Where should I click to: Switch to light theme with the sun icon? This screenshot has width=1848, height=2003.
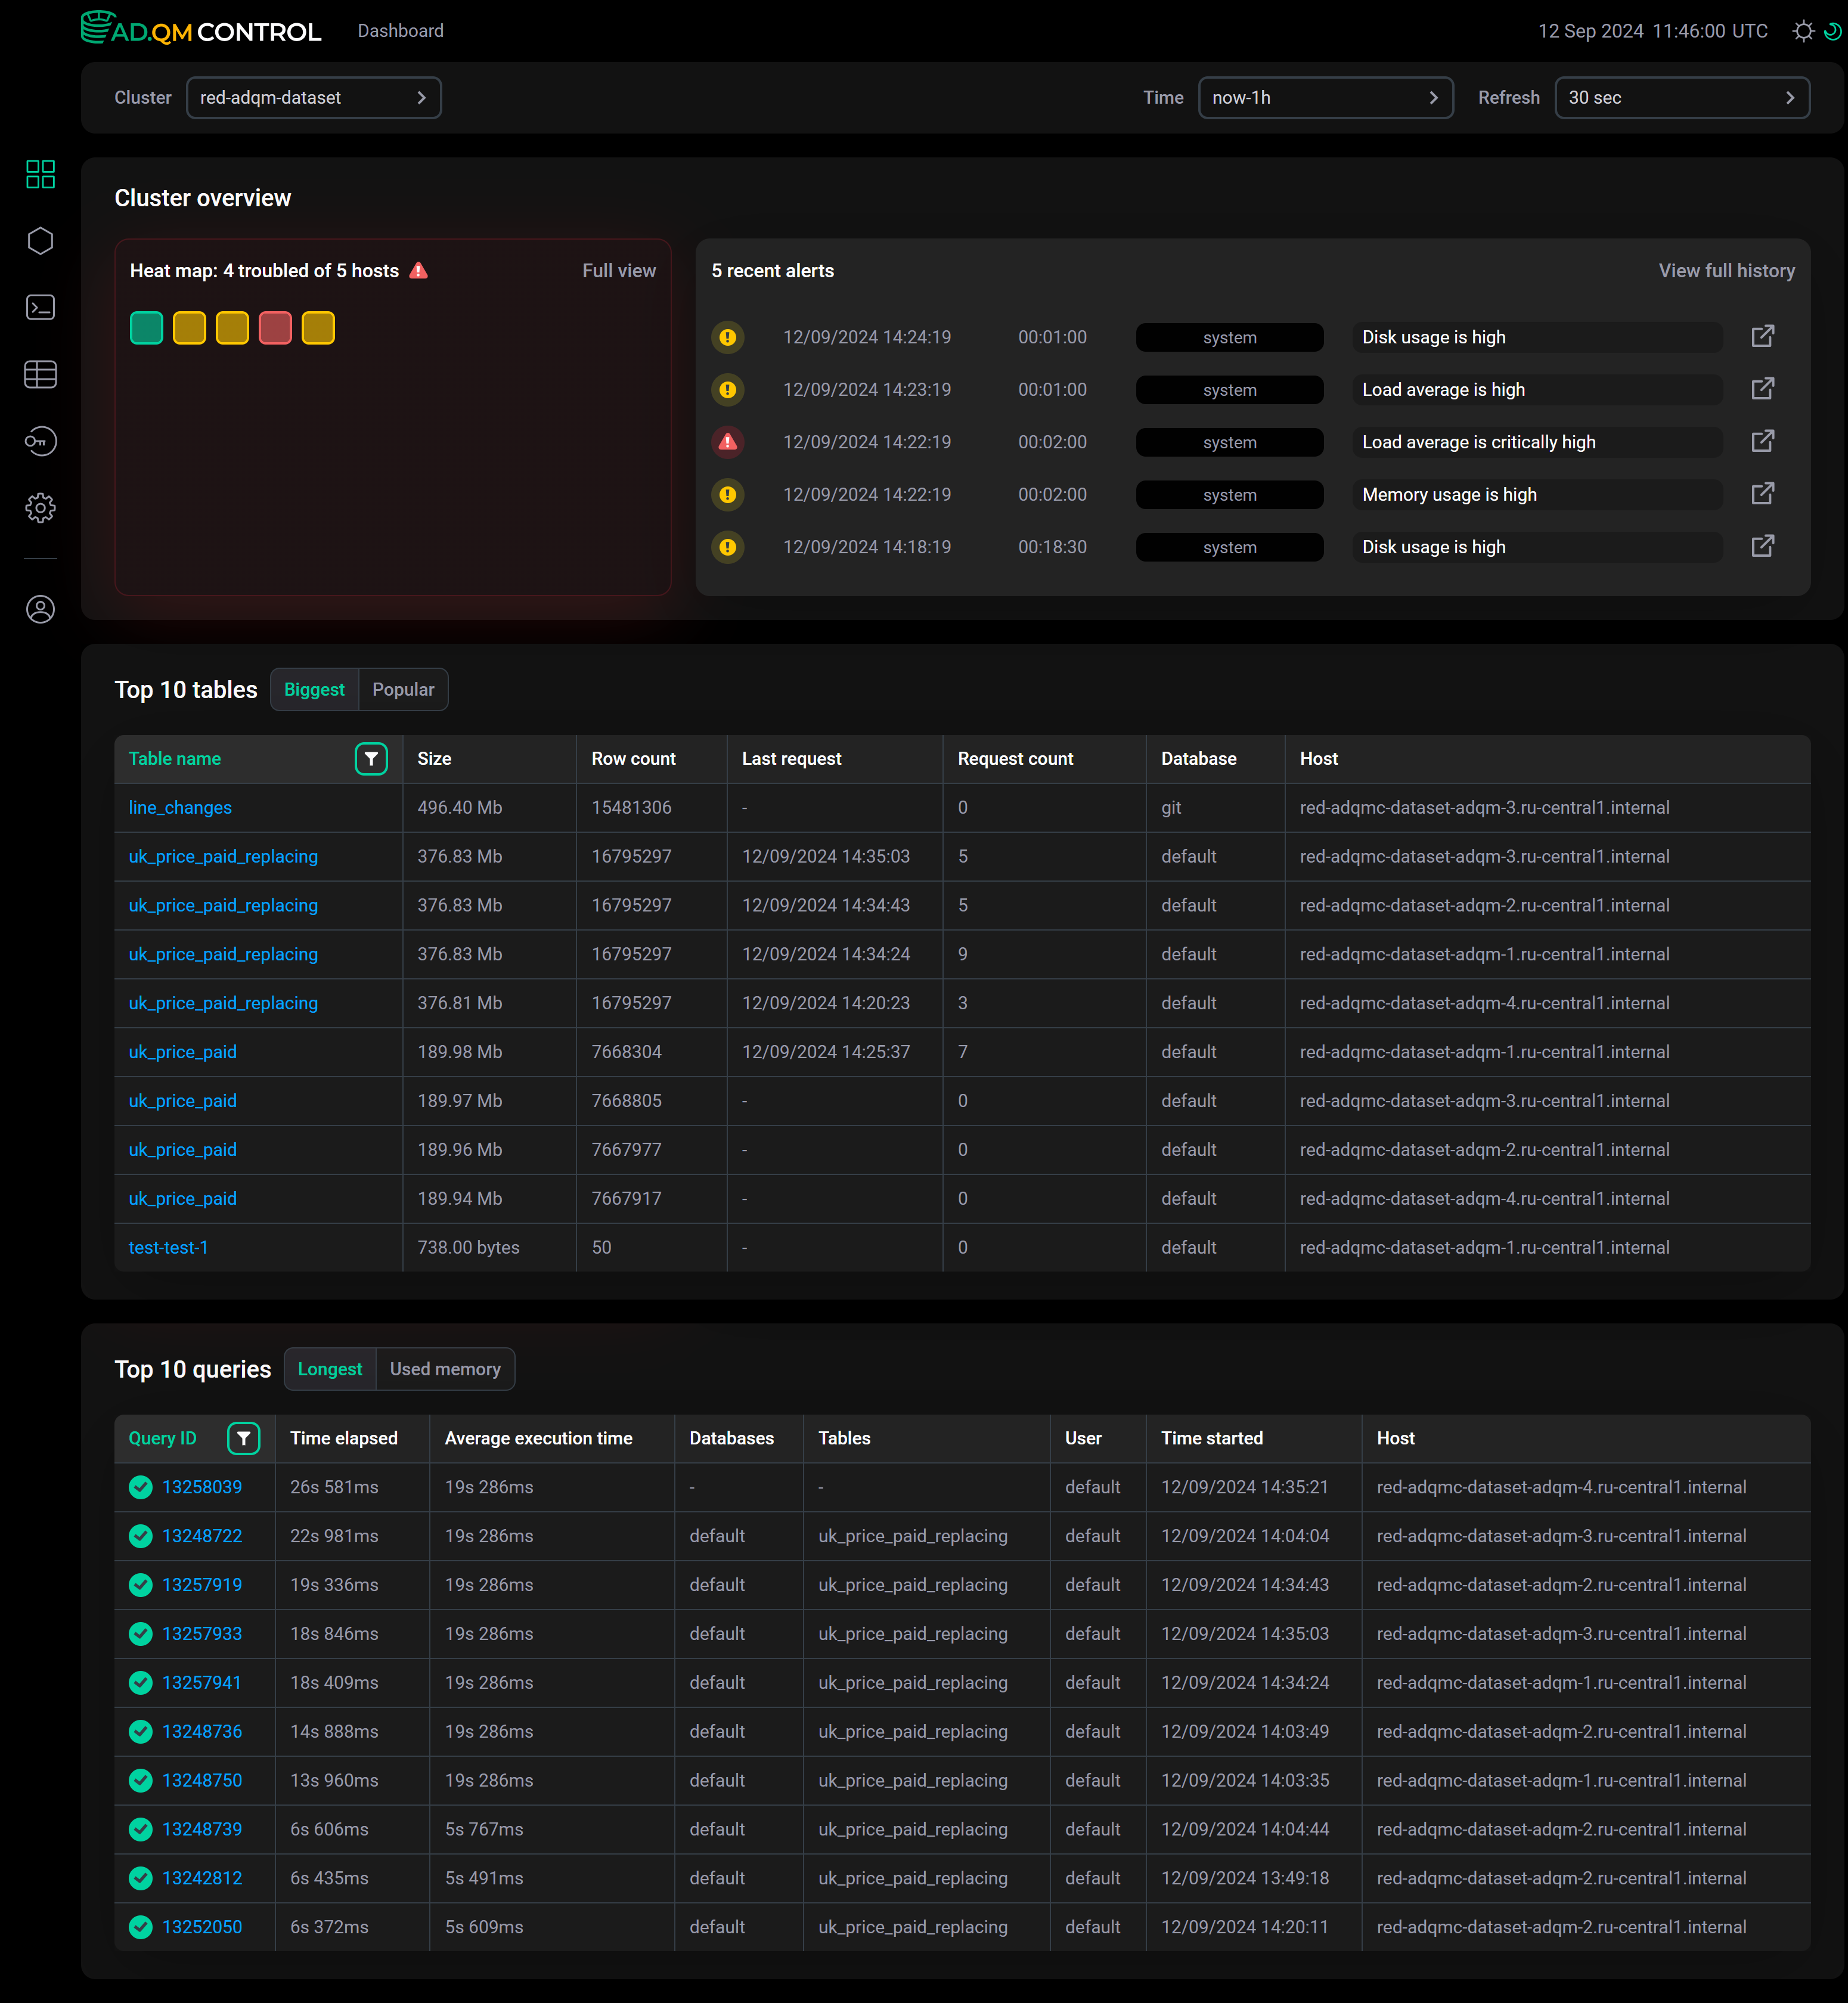coord(1803,31)
